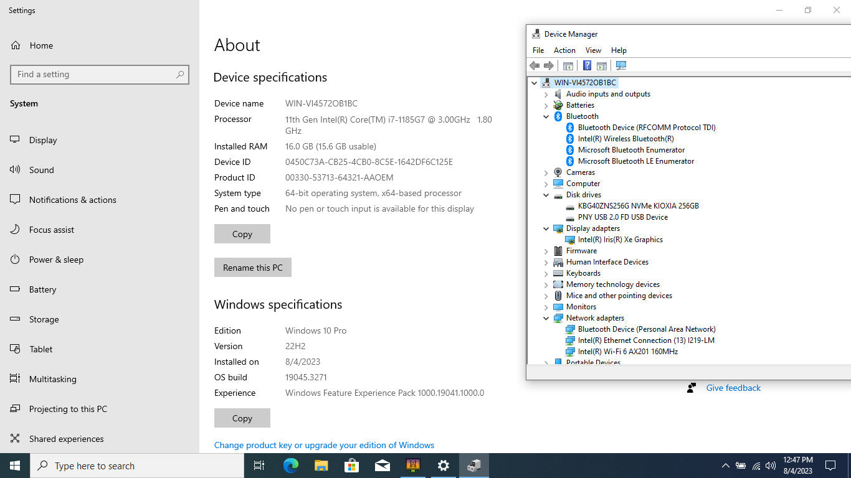Click Change product key or upgrade link
This screenshot has width=851, height=478.
coord(324,445)
